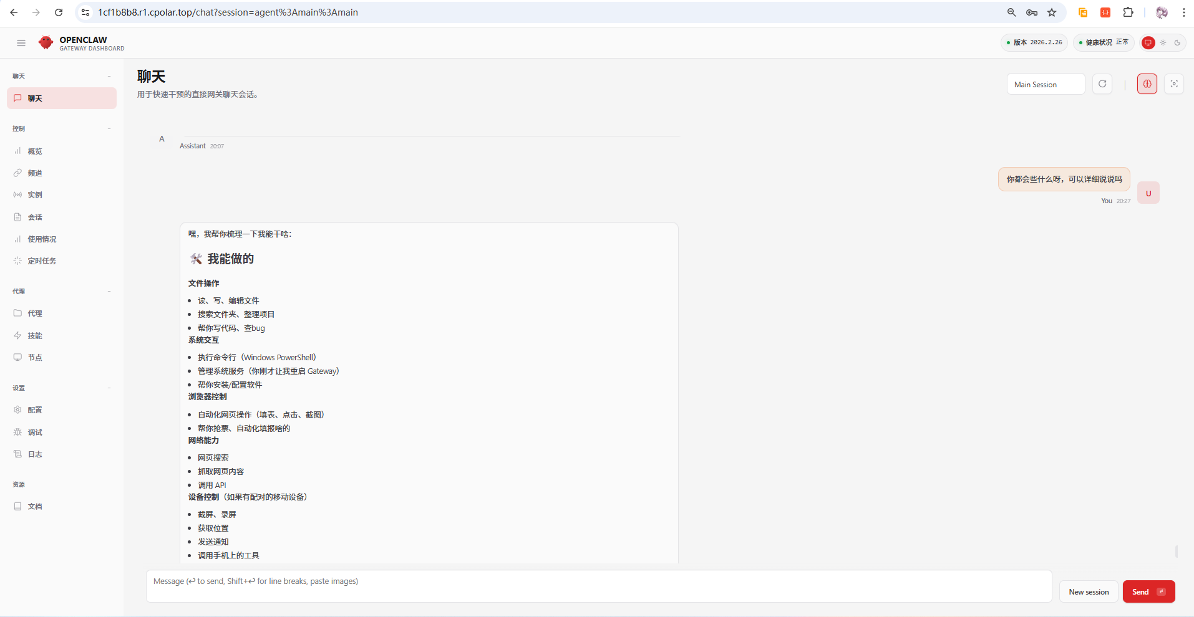
Task: Enable dark mode with the moon icon
Action: point(1178,42)
